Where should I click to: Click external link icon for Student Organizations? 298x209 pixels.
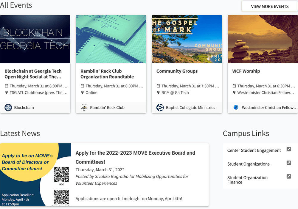[x=289, y=163]
